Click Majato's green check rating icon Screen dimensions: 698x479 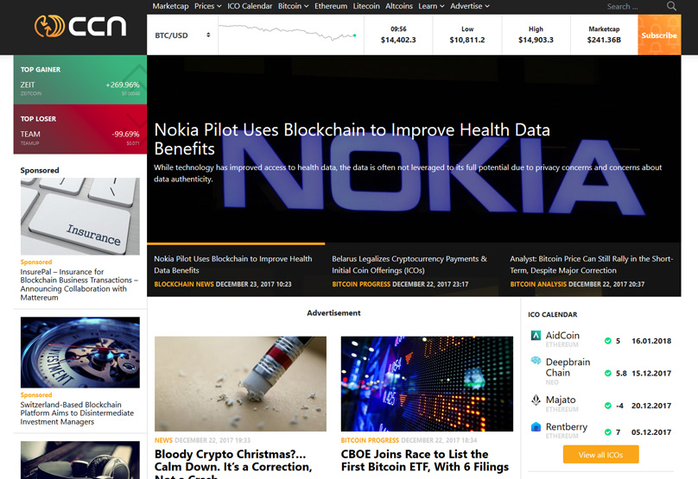[607, 406]
